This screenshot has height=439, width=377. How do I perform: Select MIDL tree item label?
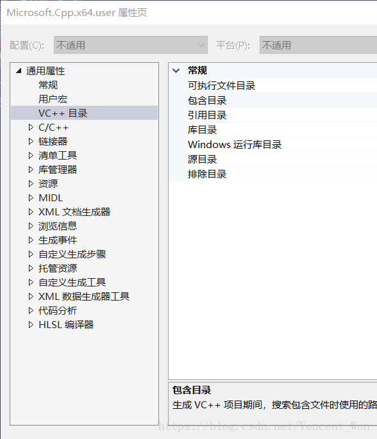[51, 197]
